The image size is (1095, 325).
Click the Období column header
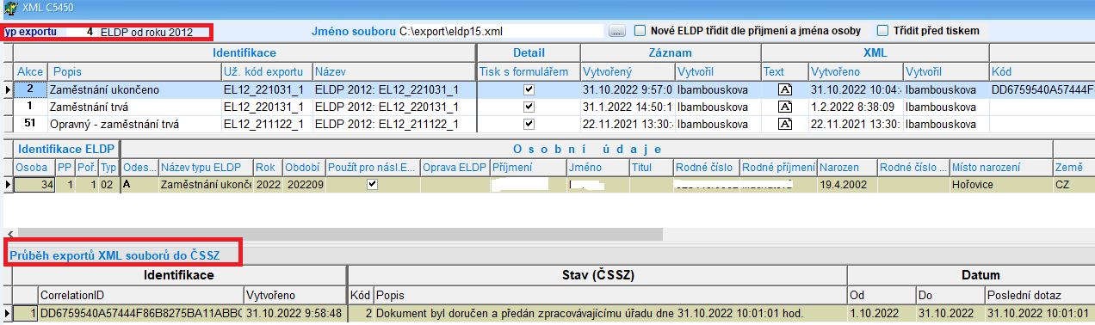click(305, 167)
